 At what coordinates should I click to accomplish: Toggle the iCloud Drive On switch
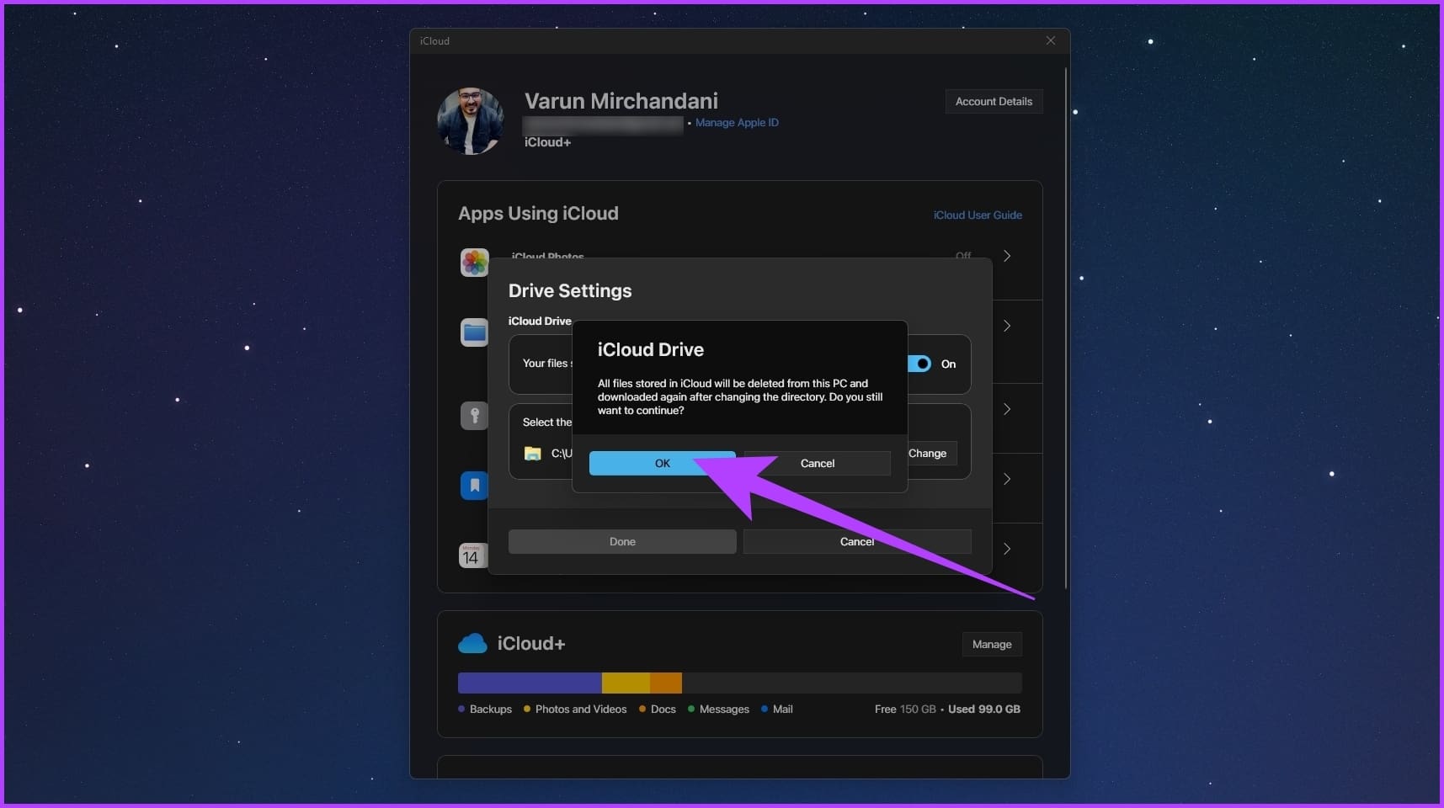pos(920,364)
